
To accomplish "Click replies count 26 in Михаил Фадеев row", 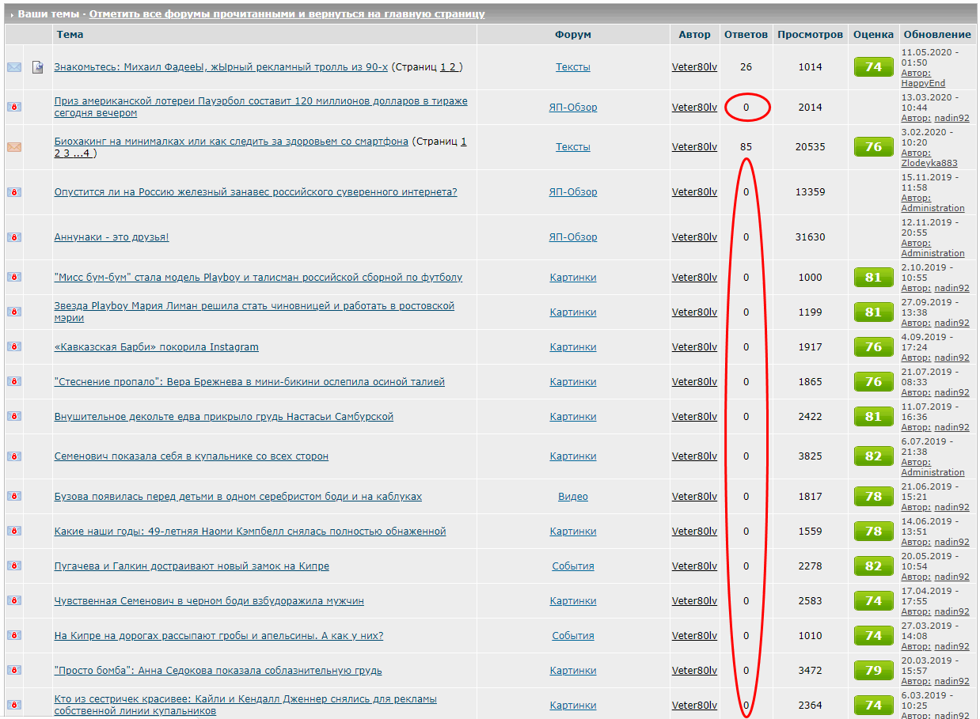I will pyautogui.click(x=746, y=67).
